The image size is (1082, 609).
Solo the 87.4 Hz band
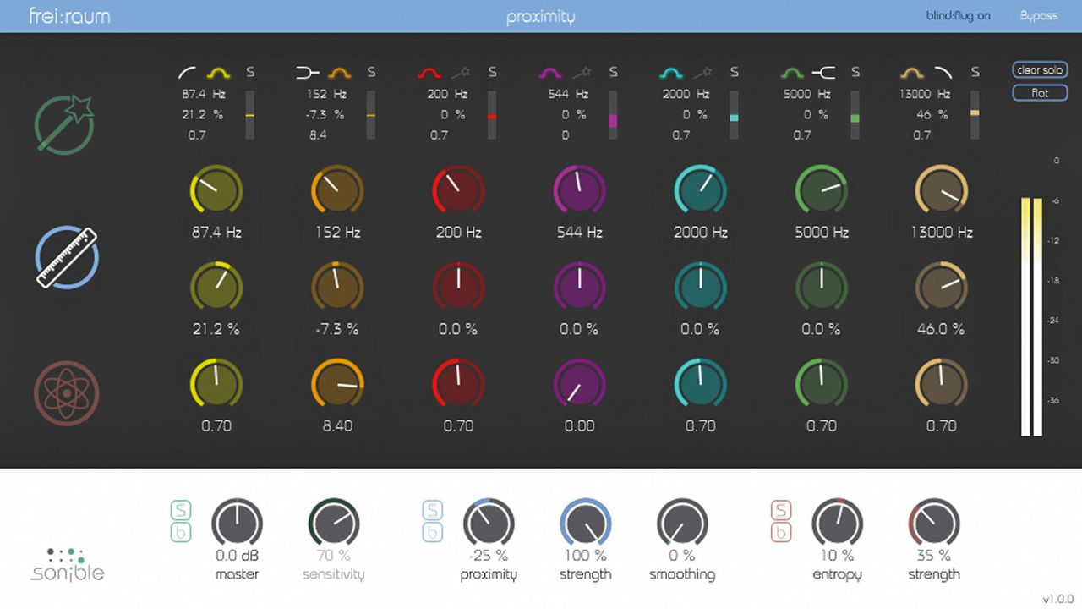250,73
